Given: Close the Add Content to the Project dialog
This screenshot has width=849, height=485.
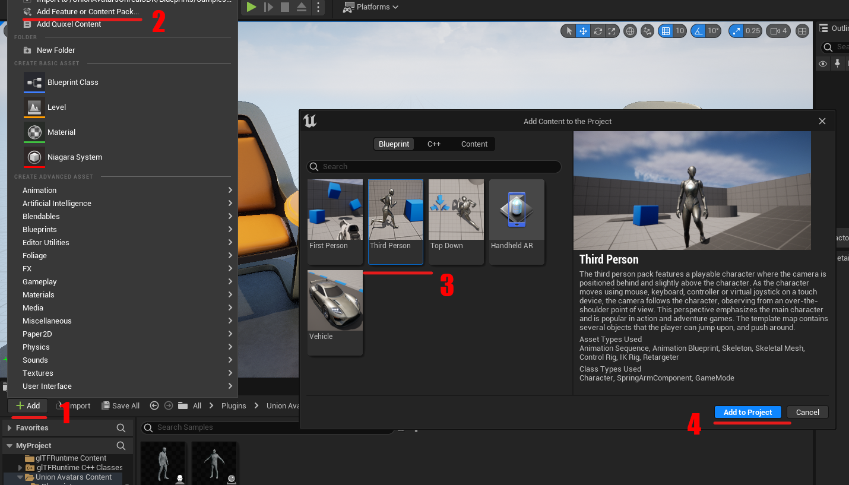Looking at the screenshot, I should pyautogui.click(x=822, y=121).
